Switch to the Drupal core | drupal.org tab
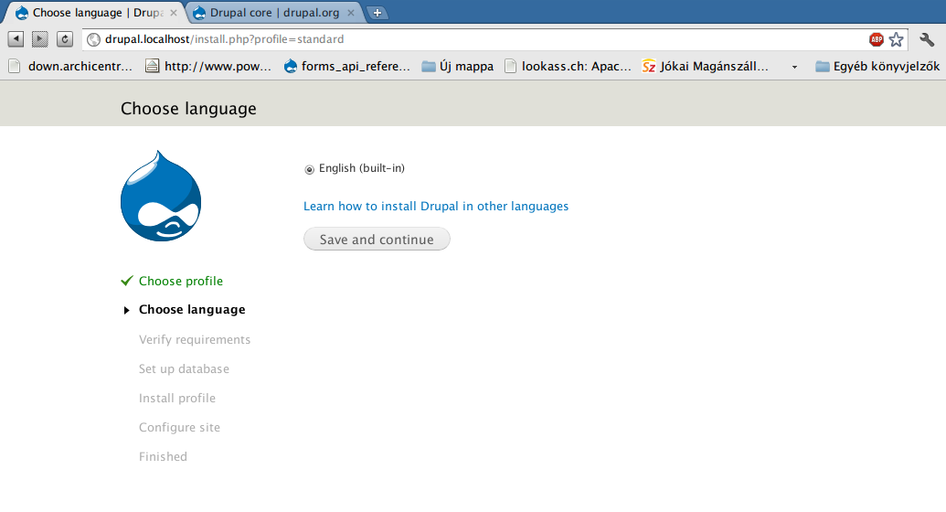Viewport: 946px width, 512px height. point(274,13)
